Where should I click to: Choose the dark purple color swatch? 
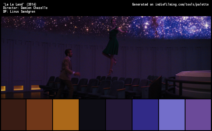pyautogui.click(x=119, y=115)
